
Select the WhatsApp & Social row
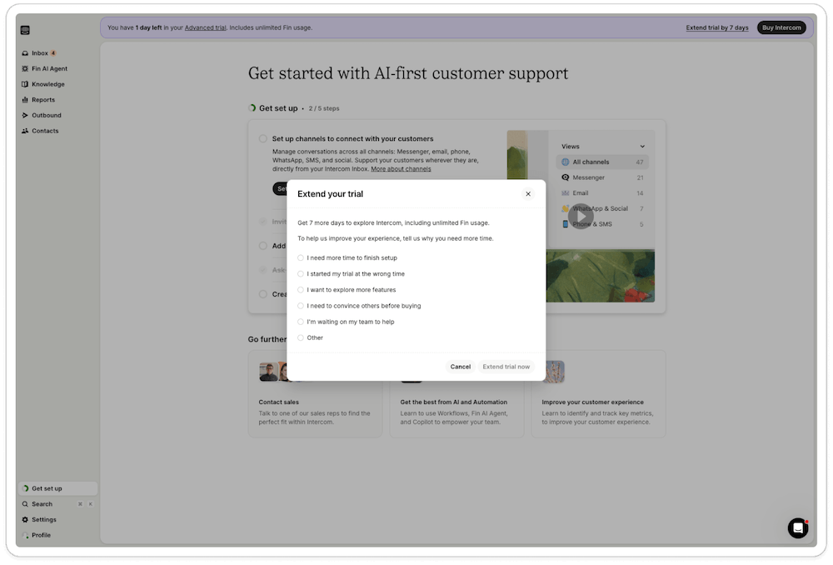(602, 208)
